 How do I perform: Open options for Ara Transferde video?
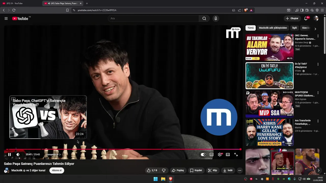(318, 121)
